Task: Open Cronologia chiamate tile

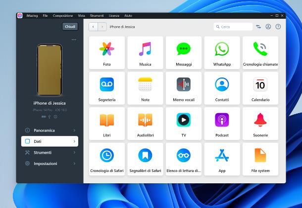Action: click(260, 52)
